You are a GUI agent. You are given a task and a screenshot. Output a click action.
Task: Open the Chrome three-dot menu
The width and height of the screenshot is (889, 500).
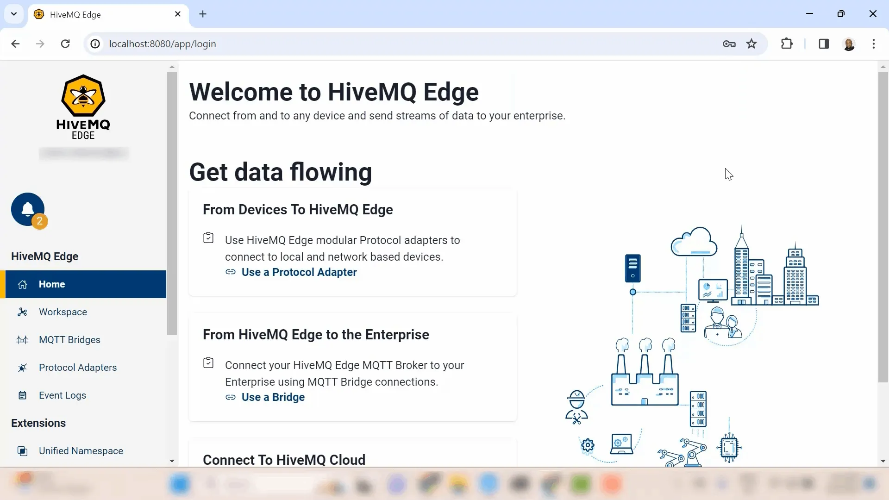(874, 44)
